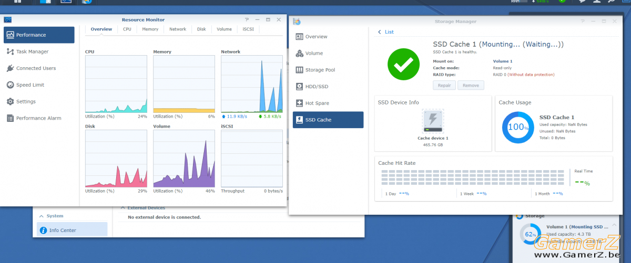Click '465.76 GB' device size text

pos(433,144)
